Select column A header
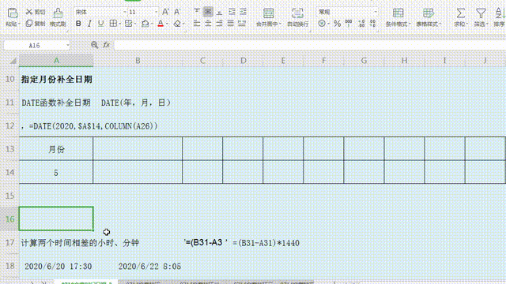506x284 pixels. [56, 61]
